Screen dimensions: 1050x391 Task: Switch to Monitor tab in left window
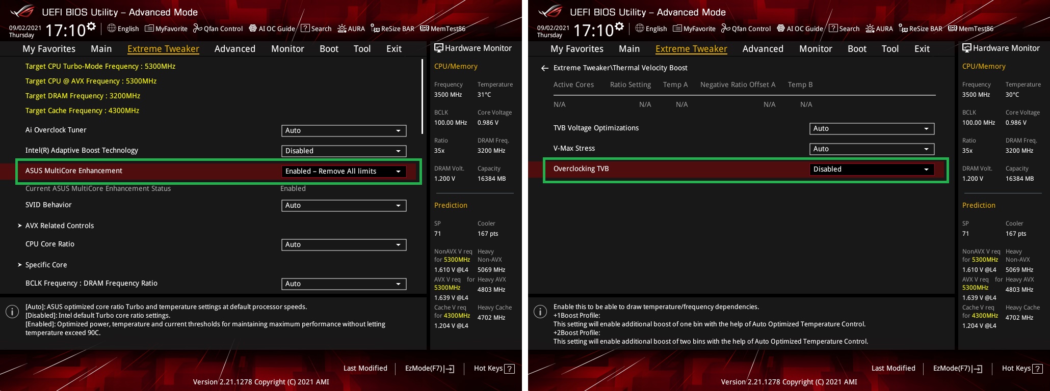coord(287,49)
